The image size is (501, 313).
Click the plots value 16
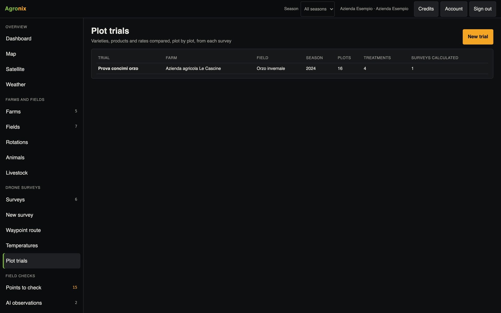point(340,68)
